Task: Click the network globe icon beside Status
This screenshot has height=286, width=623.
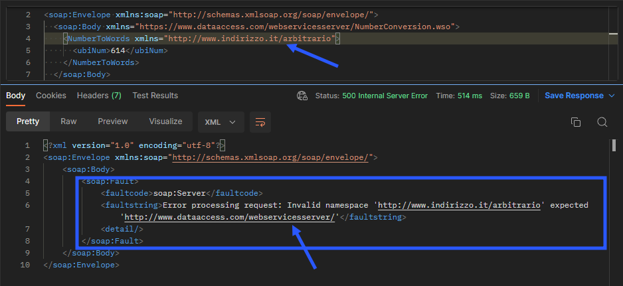Action: tap(303, 96)
